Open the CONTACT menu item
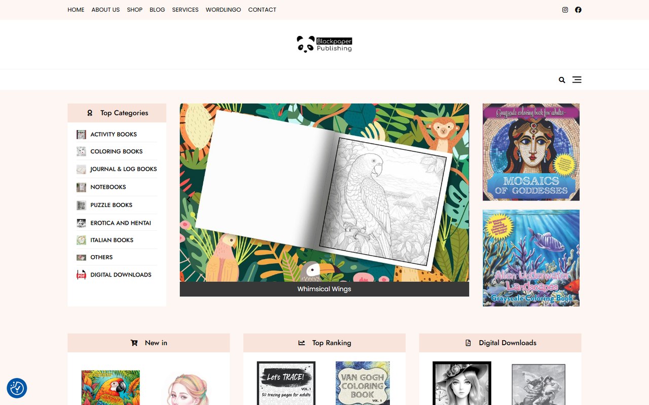The image size is (649, 405). [x=262, y=10]
